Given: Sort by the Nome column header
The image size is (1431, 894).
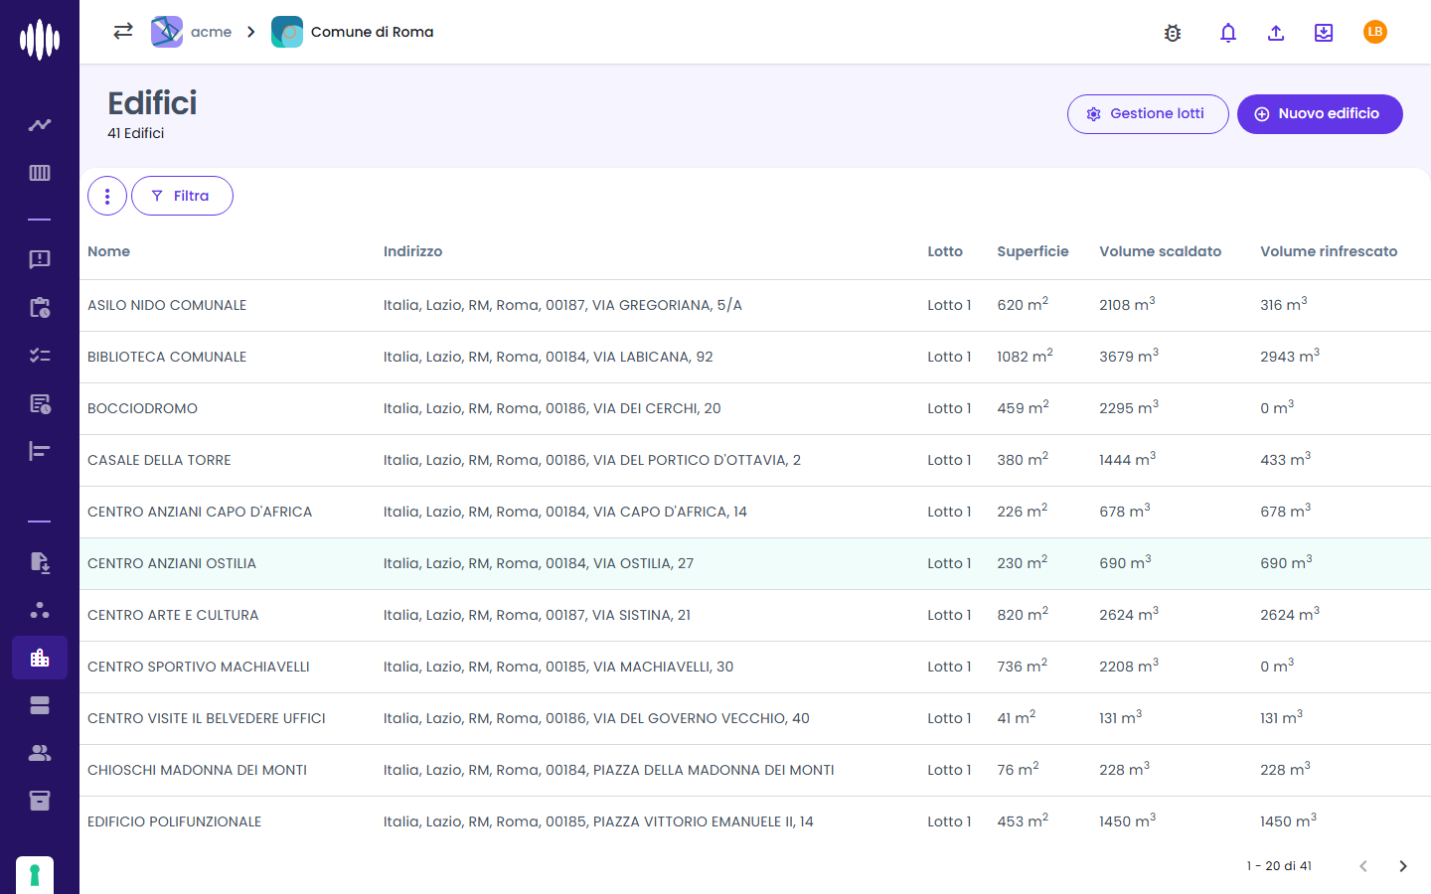Looking at the screenshot, I should coord(109,251).
